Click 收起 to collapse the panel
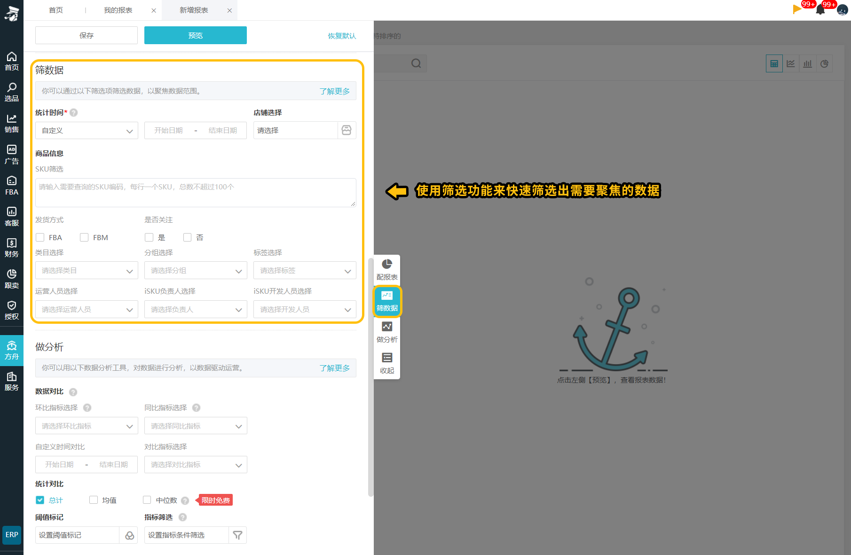The image size is (851, 555). pos(387,364)
